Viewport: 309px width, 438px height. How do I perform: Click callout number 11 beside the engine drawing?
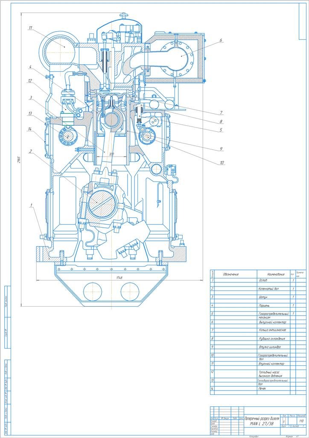click(x=30, y=27)
